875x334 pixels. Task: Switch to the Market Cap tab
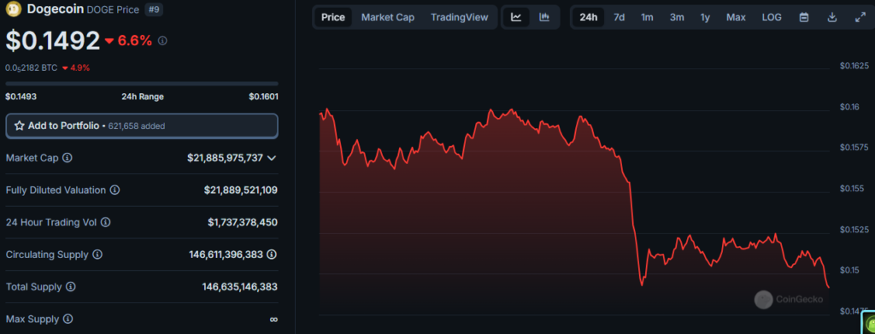pos(388,17)
